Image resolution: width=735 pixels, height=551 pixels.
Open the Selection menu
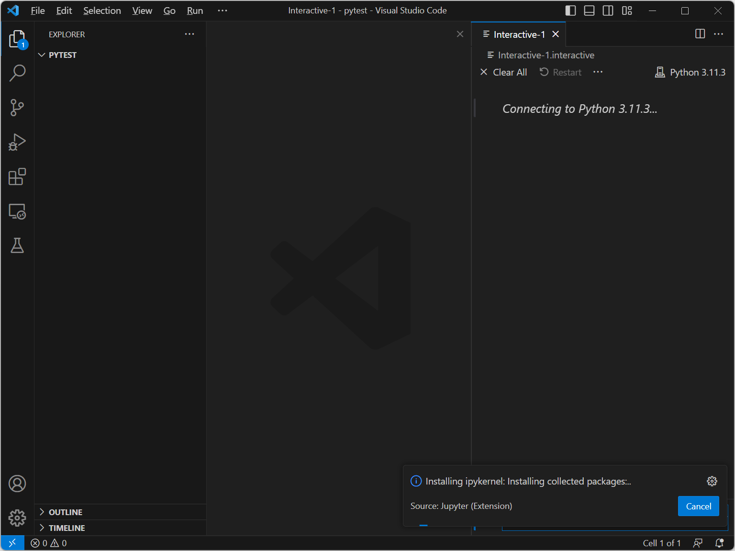[x=102, y=11]
